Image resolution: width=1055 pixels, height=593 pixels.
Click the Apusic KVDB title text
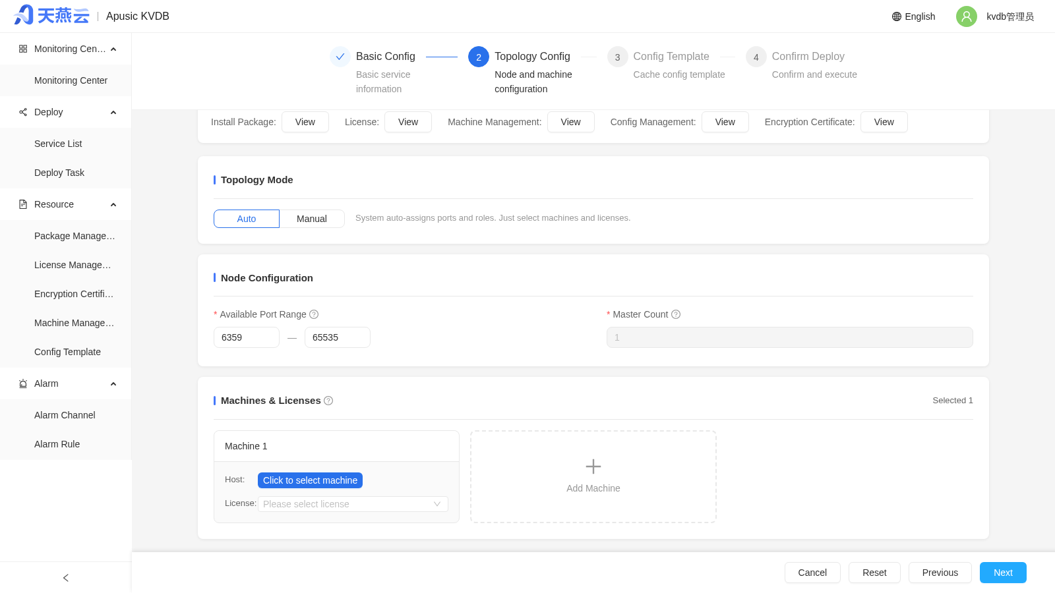coord(138,16)
